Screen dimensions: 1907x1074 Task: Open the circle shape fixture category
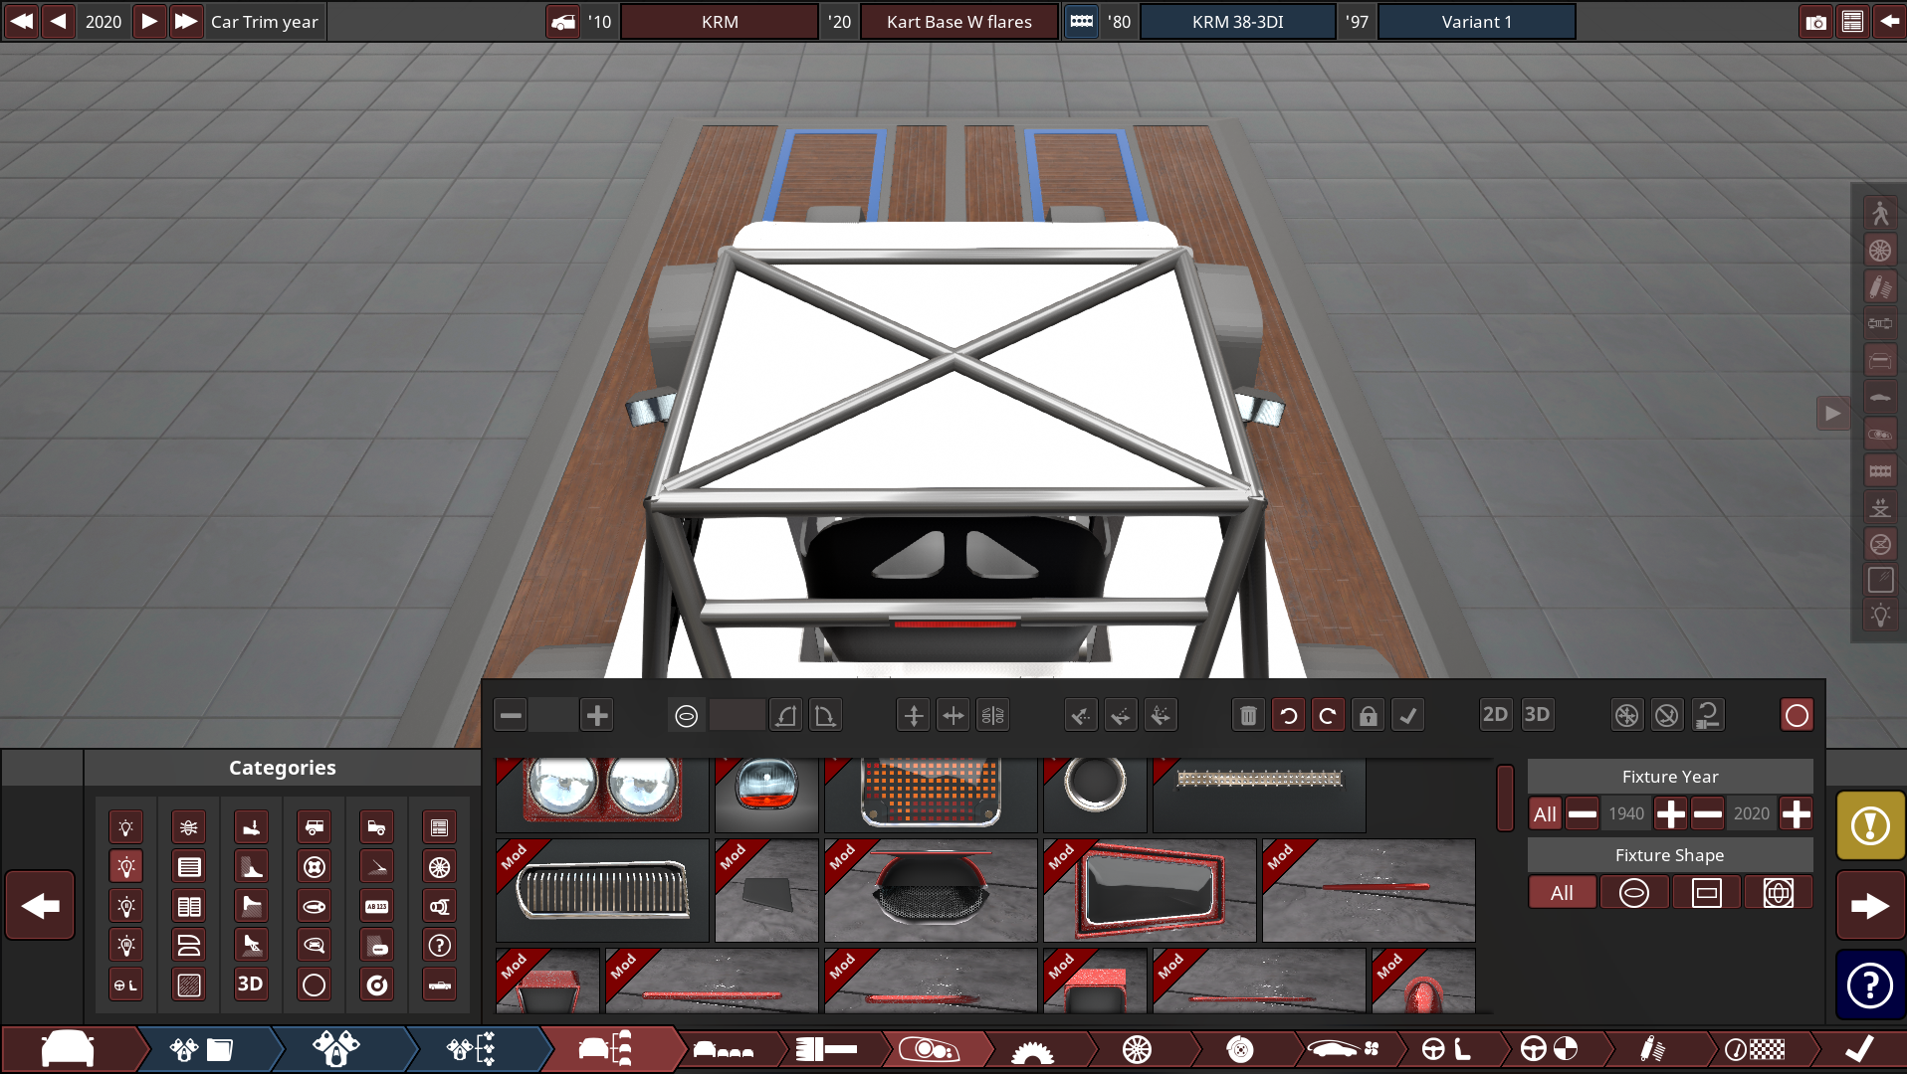click(314, 984)
